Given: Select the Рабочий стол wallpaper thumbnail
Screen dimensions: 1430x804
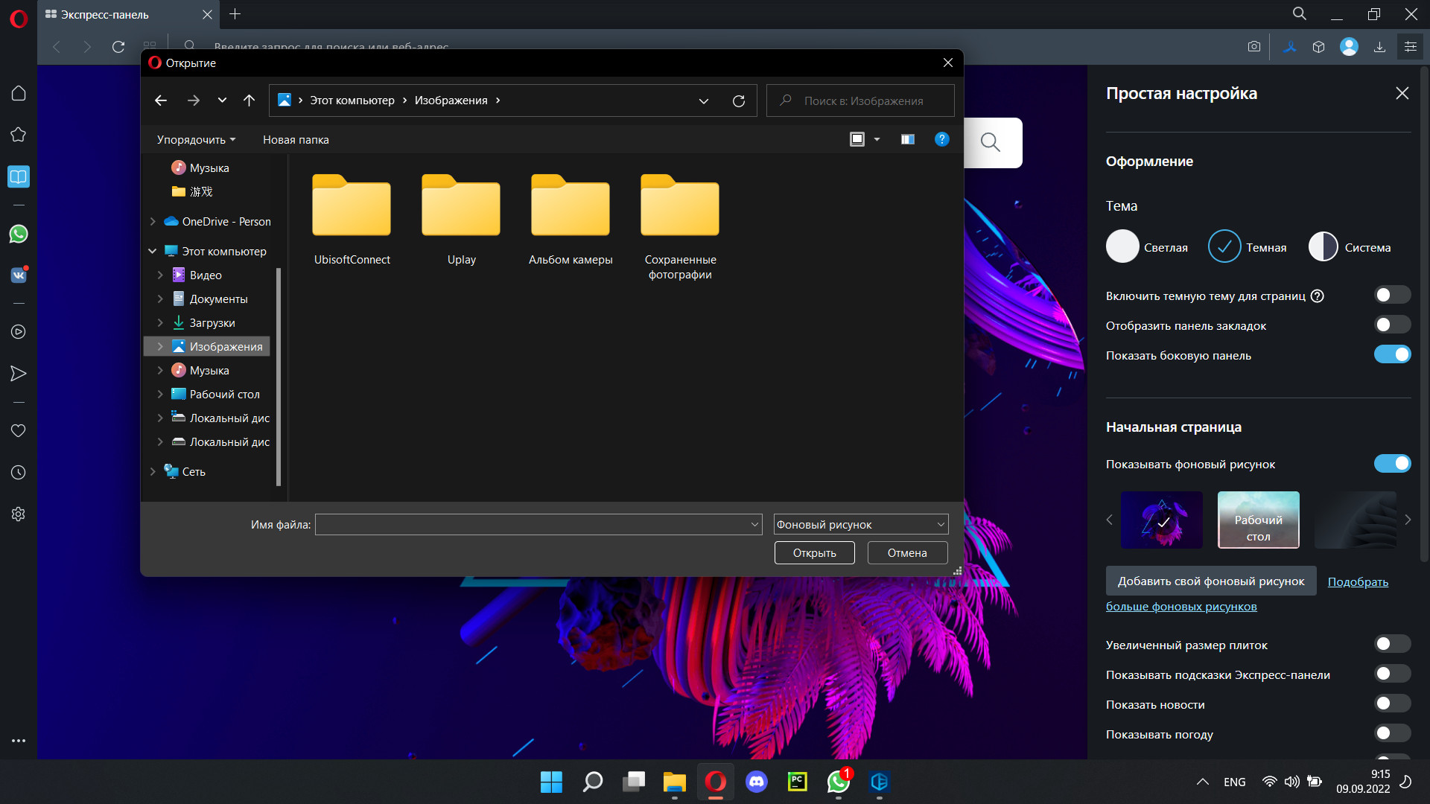Looking at the screenshot, I should [1258, 520].
